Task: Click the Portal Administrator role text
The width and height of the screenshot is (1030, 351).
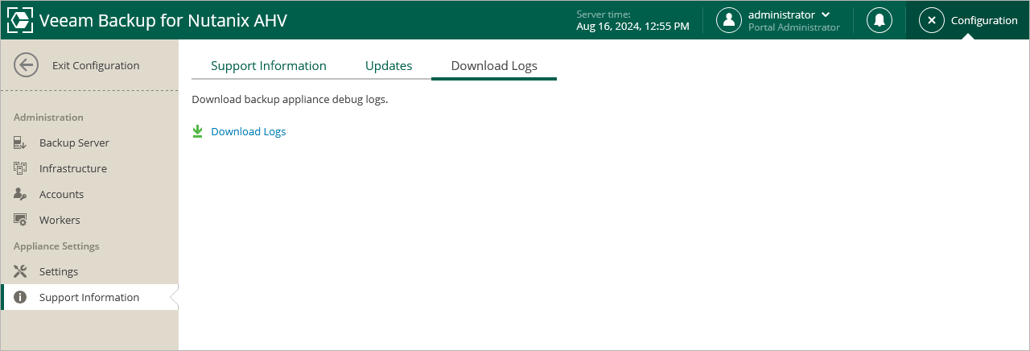Action: pos(794,27)
